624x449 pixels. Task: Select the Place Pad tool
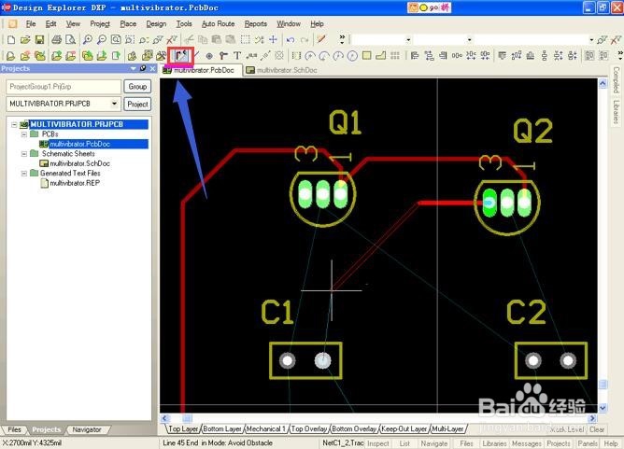coord(209,56)
